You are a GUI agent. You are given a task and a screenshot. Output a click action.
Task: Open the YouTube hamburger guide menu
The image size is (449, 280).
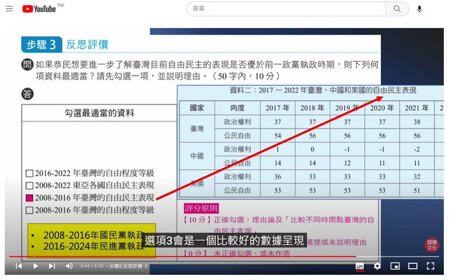click(x=9, y=9)
